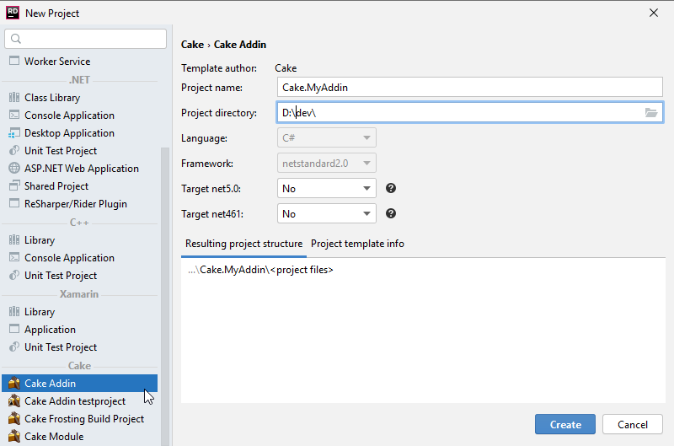Select .NET Class Library template label
The image size is (674, 446).
click(52, 98)
